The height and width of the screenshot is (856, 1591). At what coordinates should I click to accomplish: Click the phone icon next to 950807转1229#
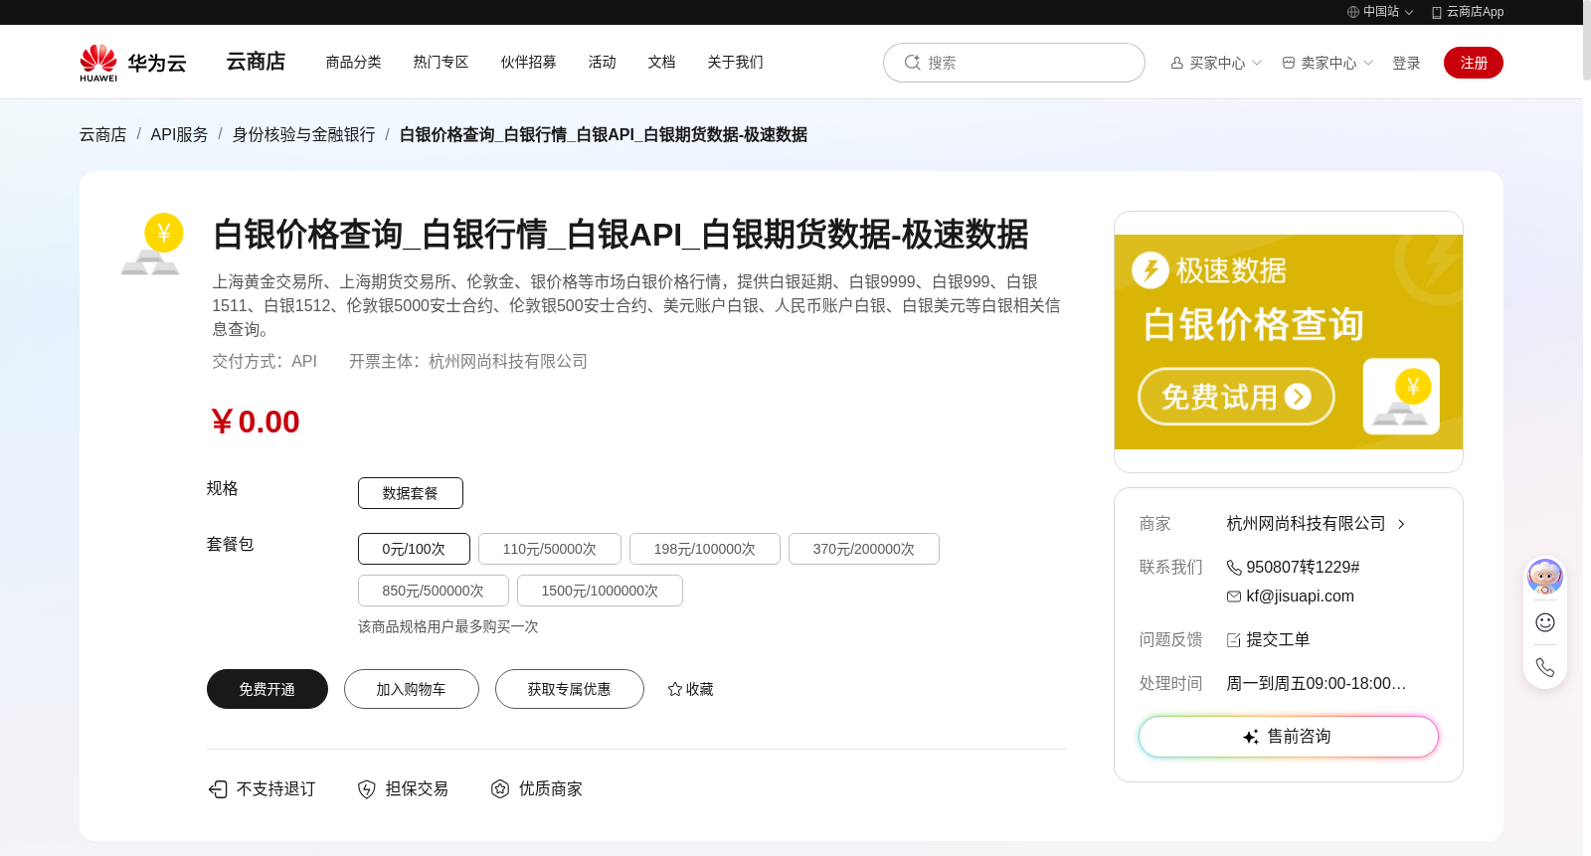click(1234, 568)
